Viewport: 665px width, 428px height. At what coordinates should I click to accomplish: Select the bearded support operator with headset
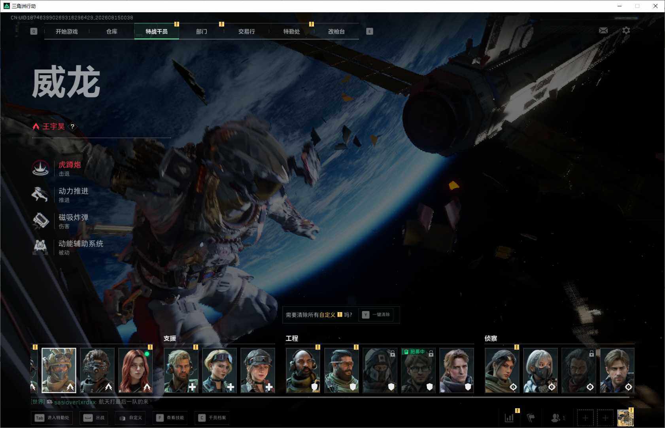(x=181, y=370)
